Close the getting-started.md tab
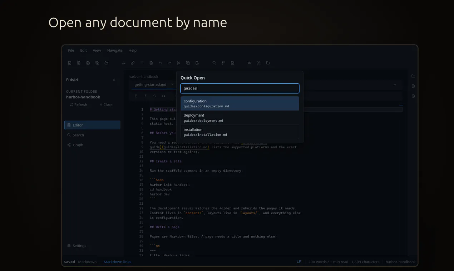Image resolution: width=454 pixels, height=271 pixels. pyautogui.click(x=173, y=85)
